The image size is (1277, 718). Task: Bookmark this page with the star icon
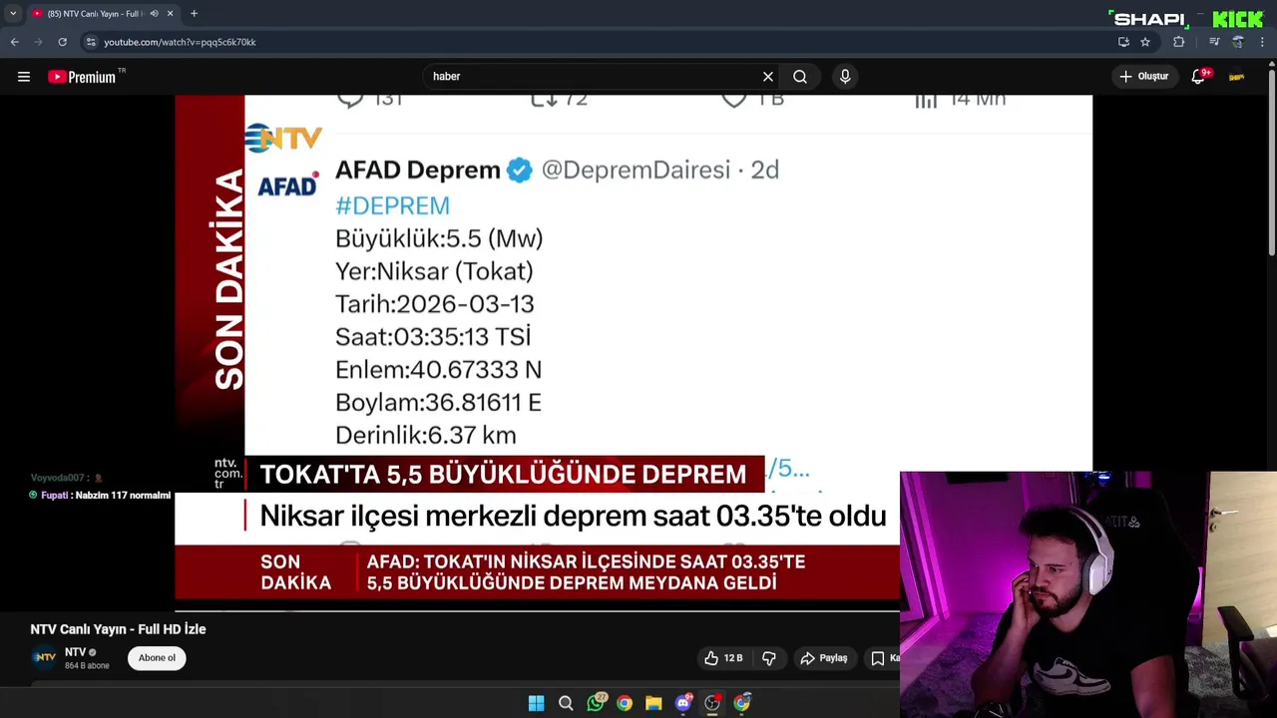pos(1145,42)
